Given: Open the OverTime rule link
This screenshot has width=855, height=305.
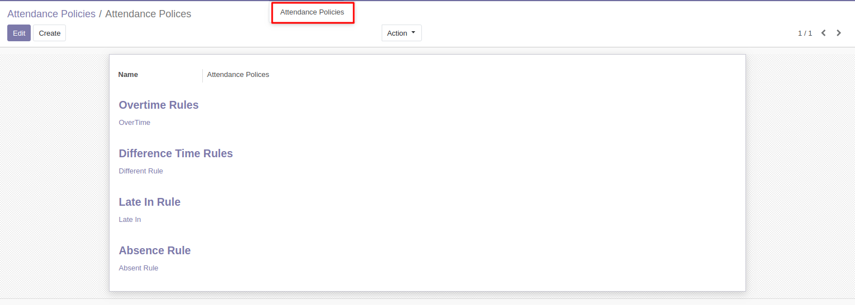Looking at the screenshot, I should [135, 123].
